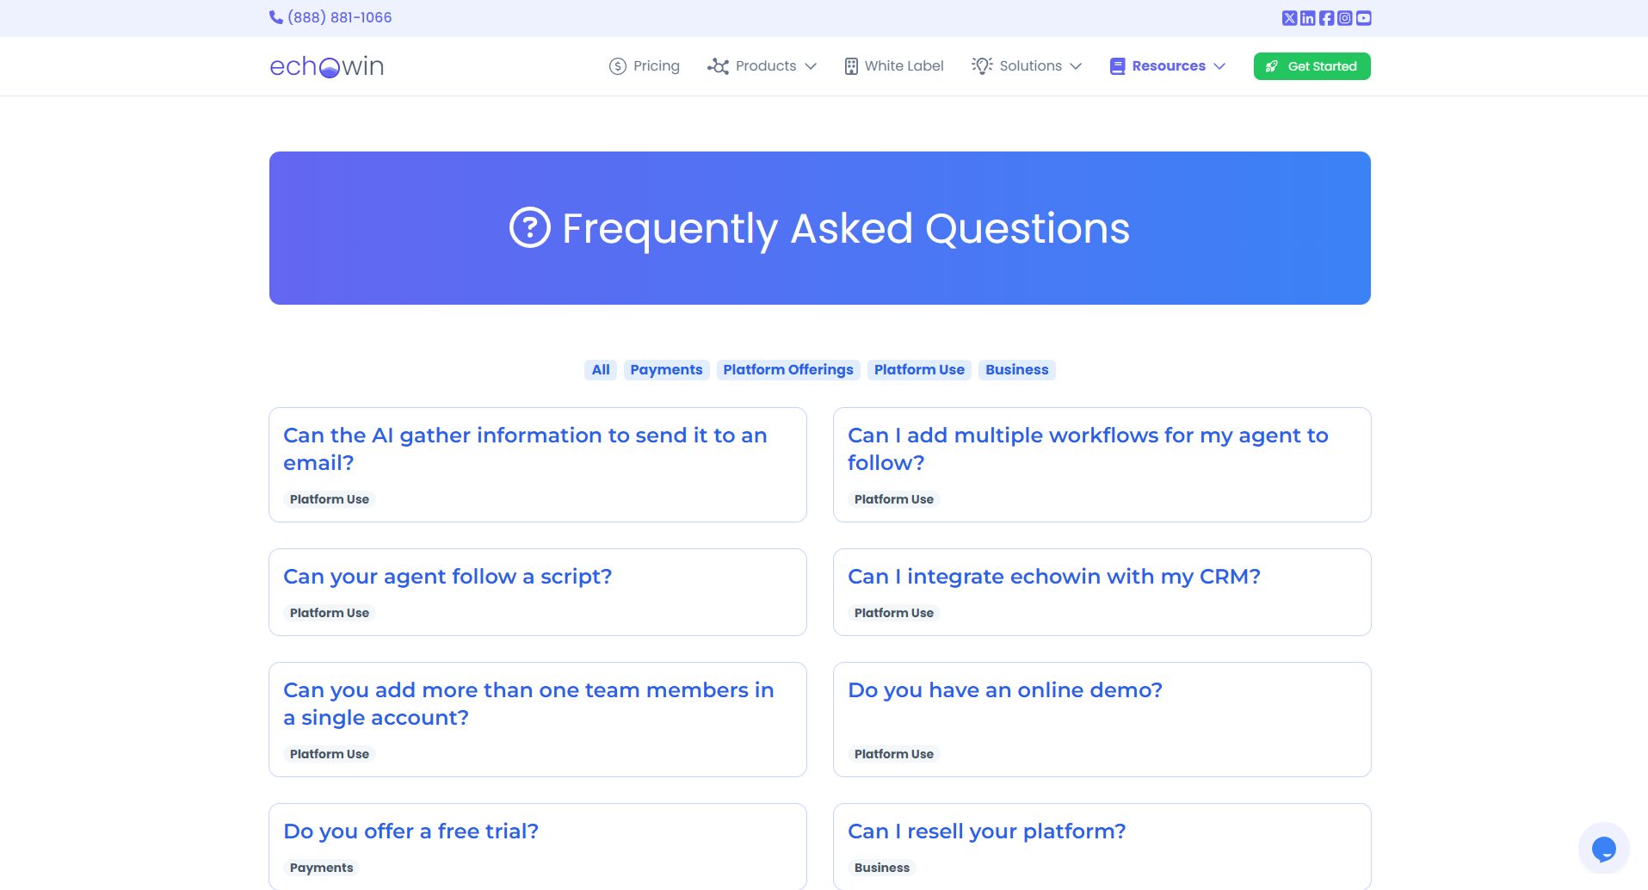Click the phone icon beside the number
Image resolution: width=1648 pixels, height=890 pixels.
(276, 17)
